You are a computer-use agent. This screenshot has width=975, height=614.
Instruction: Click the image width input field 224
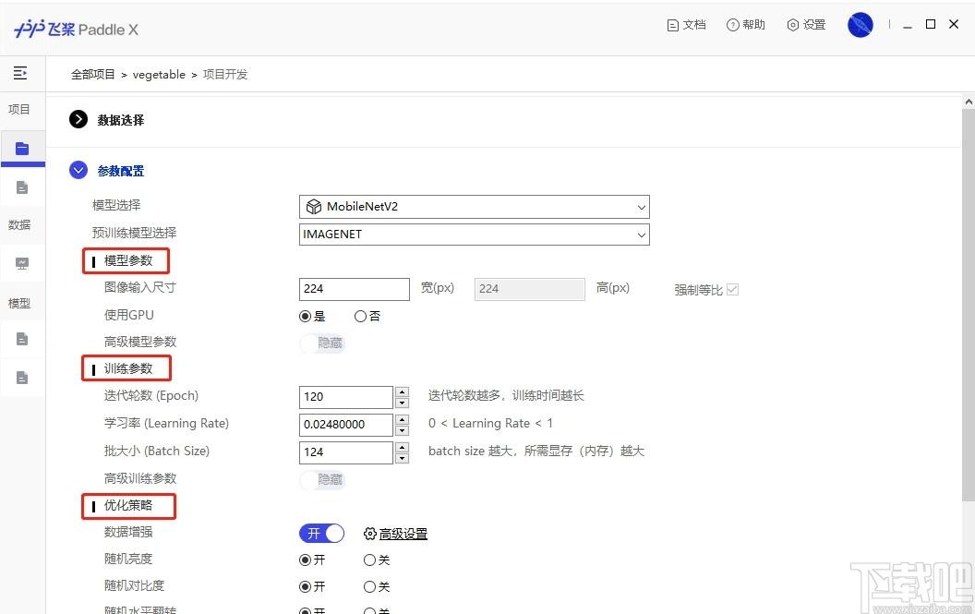tap(354, 289)
